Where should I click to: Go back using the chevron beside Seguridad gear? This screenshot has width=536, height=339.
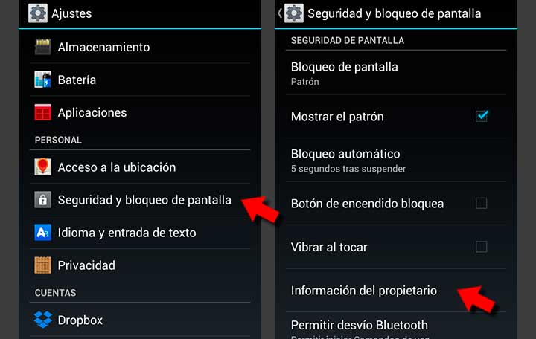[280, 13]
